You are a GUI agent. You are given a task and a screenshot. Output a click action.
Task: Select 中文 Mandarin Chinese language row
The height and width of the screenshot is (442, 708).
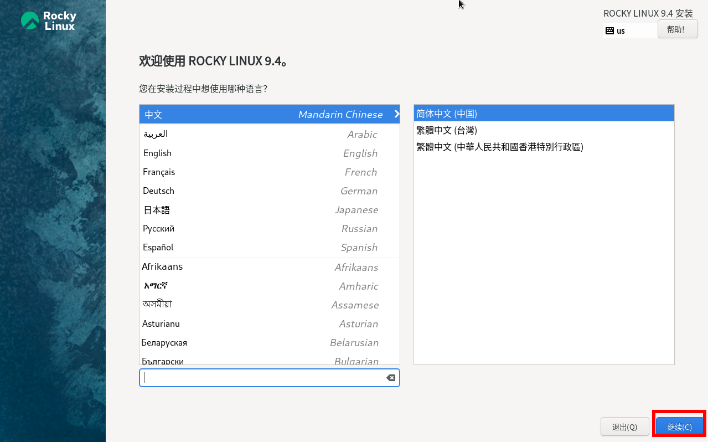(270, 114)
